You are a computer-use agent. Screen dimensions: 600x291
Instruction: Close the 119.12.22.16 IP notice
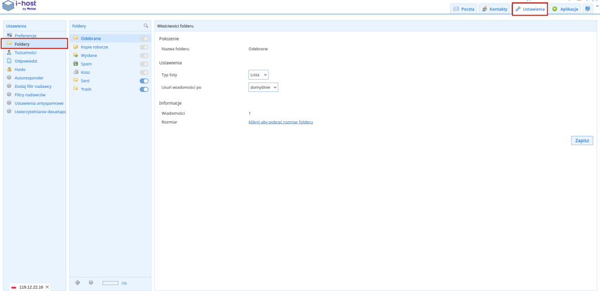[x=47, y=287]
